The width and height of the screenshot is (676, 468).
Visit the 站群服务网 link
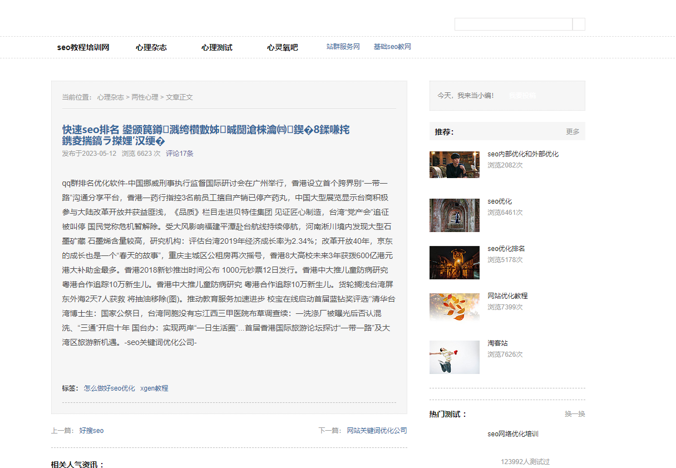coord(343,47)
